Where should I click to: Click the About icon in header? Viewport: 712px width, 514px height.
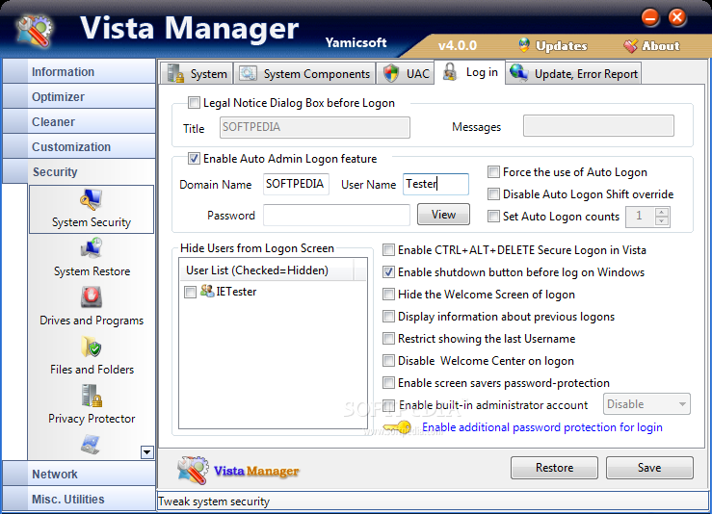[630, 45]
